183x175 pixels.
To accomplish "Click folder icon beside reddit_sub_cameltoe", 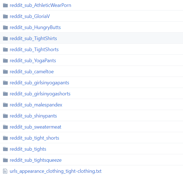I will tap(5, 72).
